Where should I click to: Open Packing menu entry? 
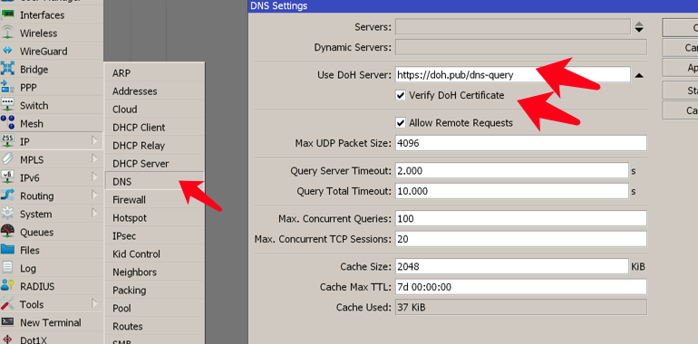coord(154,291)
